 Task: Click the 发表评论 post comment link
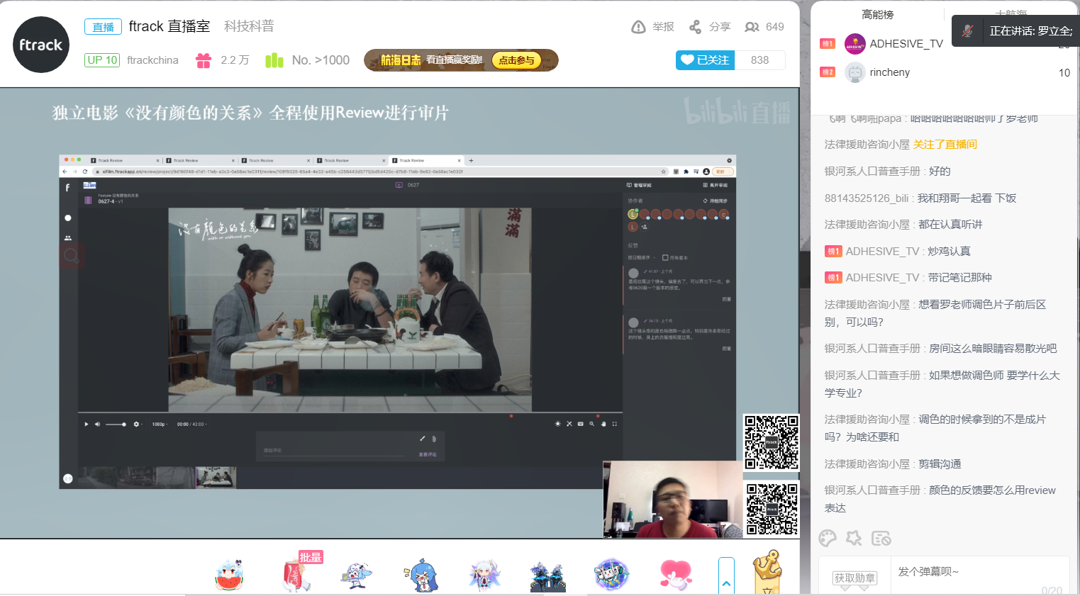click(428, 454)
